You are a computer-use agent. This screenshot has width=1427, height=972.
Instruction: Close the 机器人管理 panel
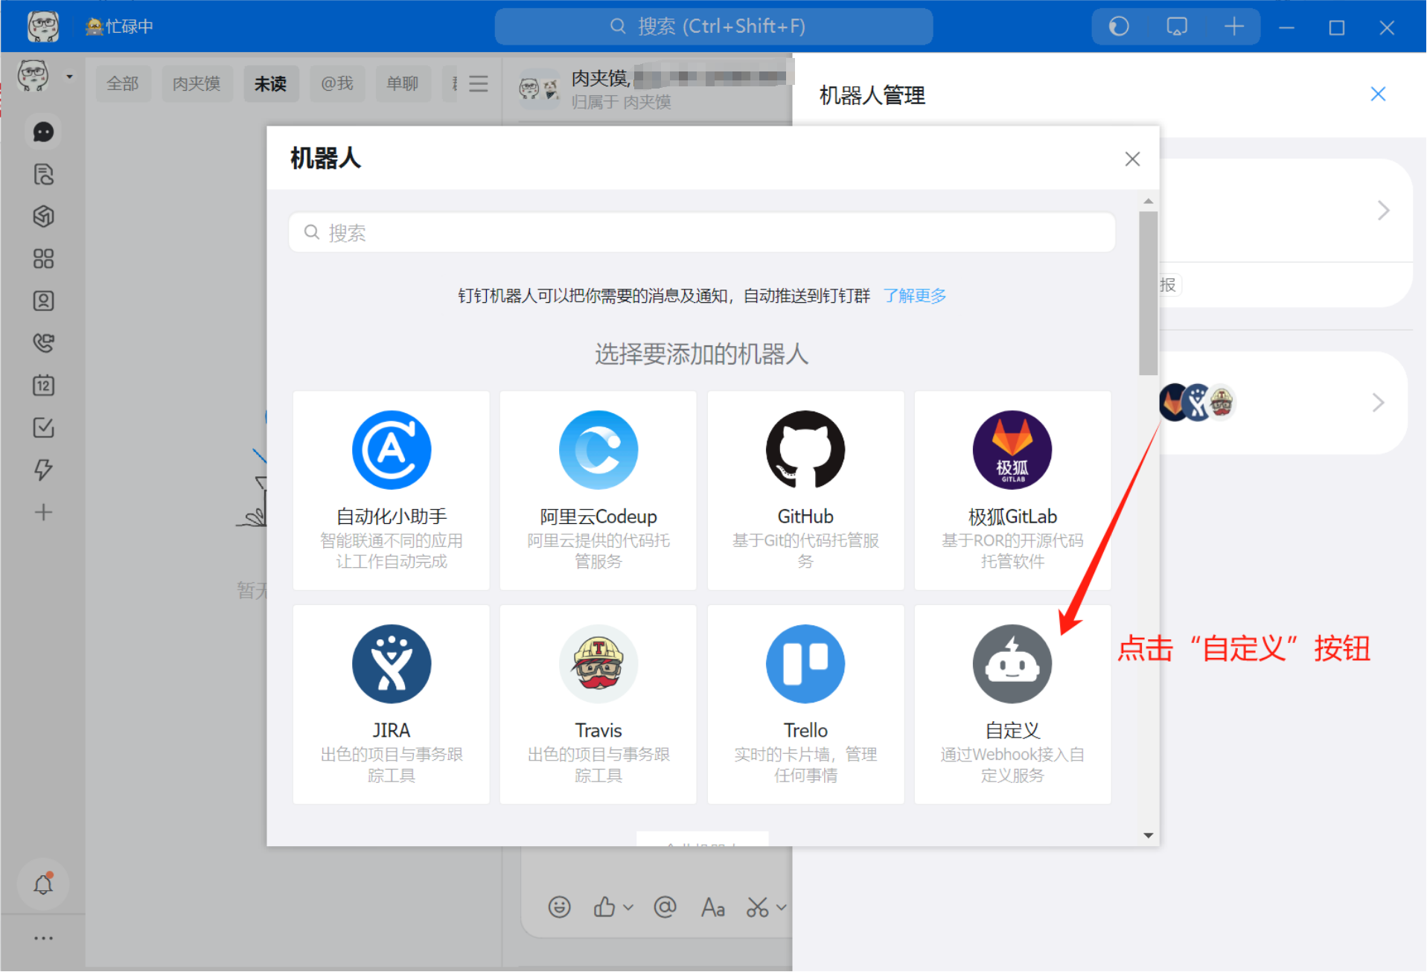[1378, 95]
